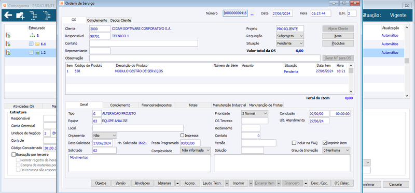This screenshot has width=415, height=193.
Task: Click the folder icon of item 1.1
Action: point(37,44)
